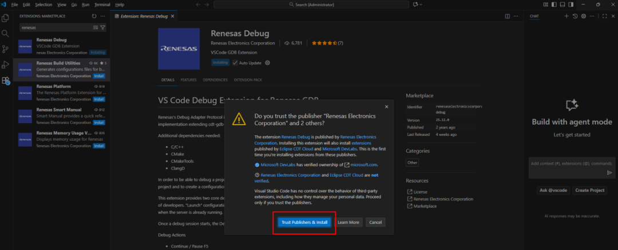The height and width of the screenshot is (250, 618).
Task: Click the filter extensions funnel icon
Action: pos(103,27)
